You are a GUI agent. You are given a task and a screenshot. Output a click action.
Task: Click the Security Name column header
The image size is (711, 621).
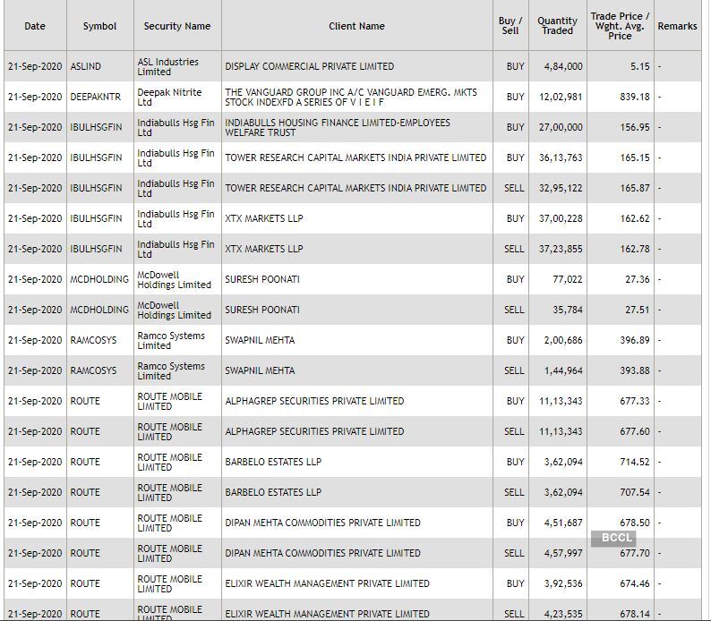[x=177, y=26]
